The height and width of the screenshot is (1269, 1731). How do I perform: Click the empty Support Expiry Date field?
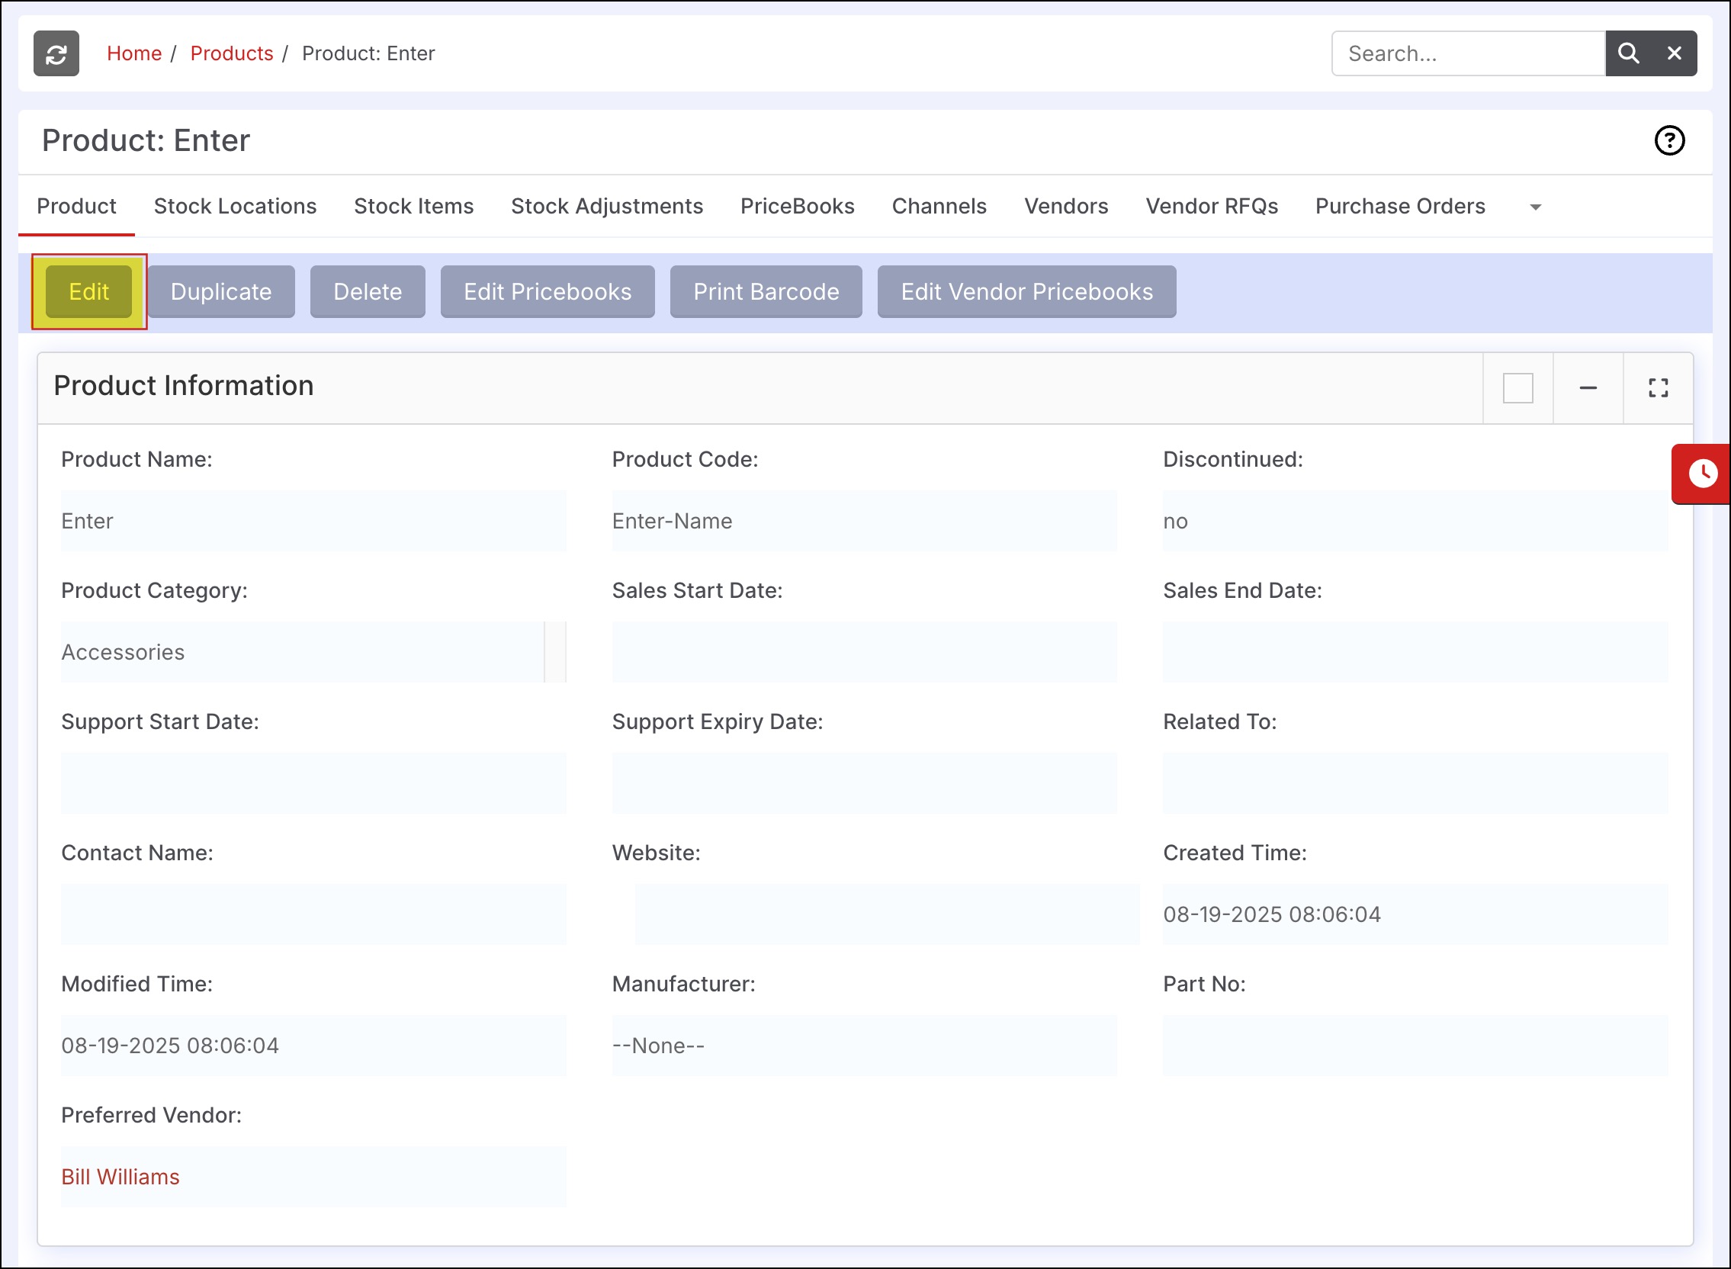[x=865, y=783]
